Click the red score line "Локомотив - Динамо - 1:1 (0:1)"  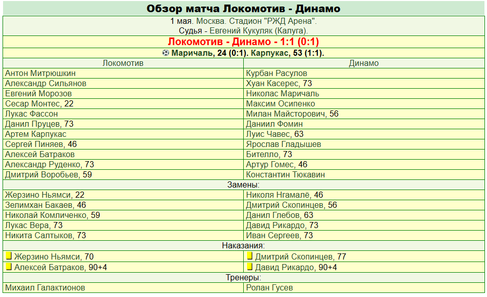tap(244, 42)
